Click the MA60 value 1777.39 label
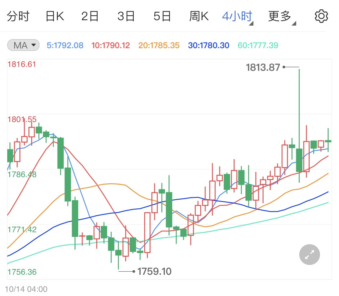The width and height of the screenshot is (339, 296). point(258,45)
